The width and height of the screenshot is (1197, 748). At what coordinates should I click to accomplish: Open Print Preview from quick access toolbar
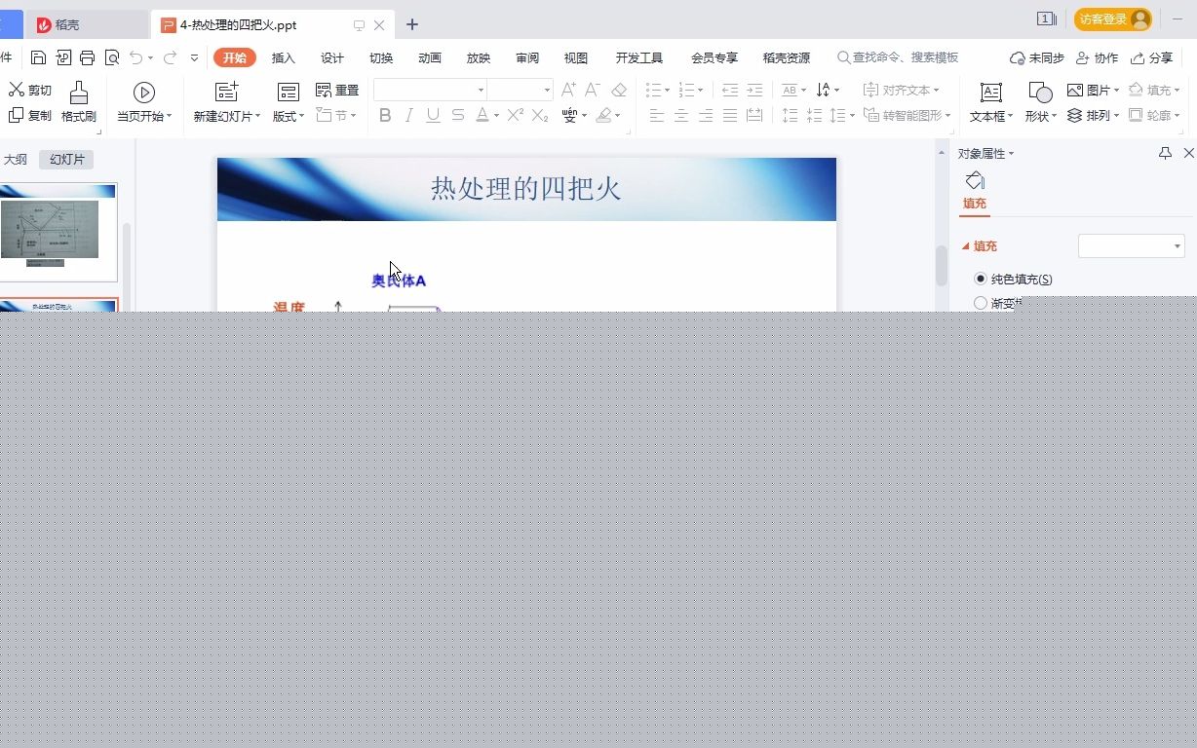point(112,57)
